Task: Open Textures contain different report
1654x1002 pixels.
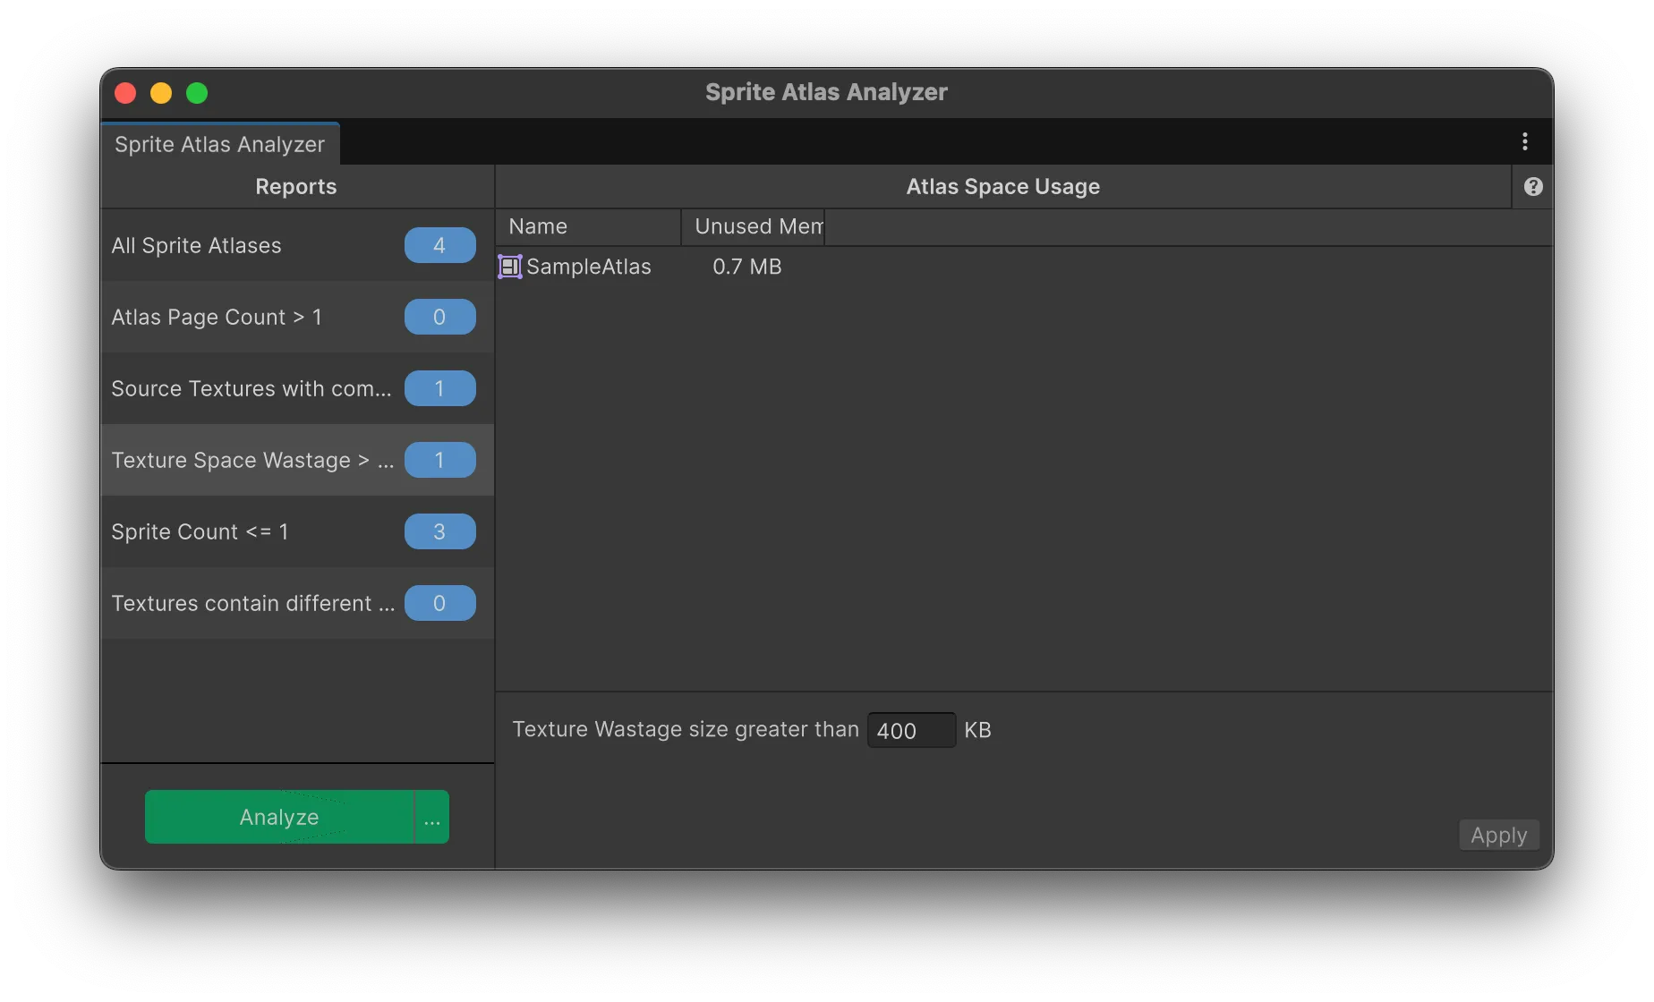Action: 252,603
